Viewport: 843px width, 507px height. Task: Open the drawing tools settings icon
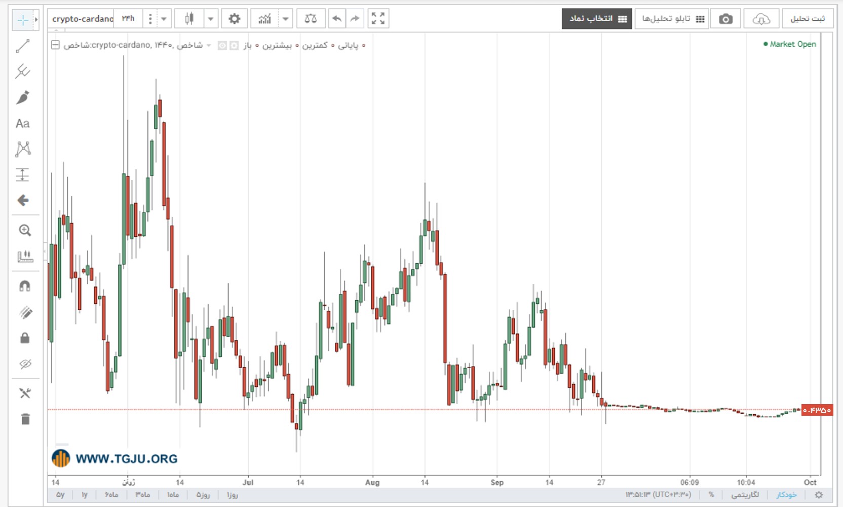[x=25, y=393]
